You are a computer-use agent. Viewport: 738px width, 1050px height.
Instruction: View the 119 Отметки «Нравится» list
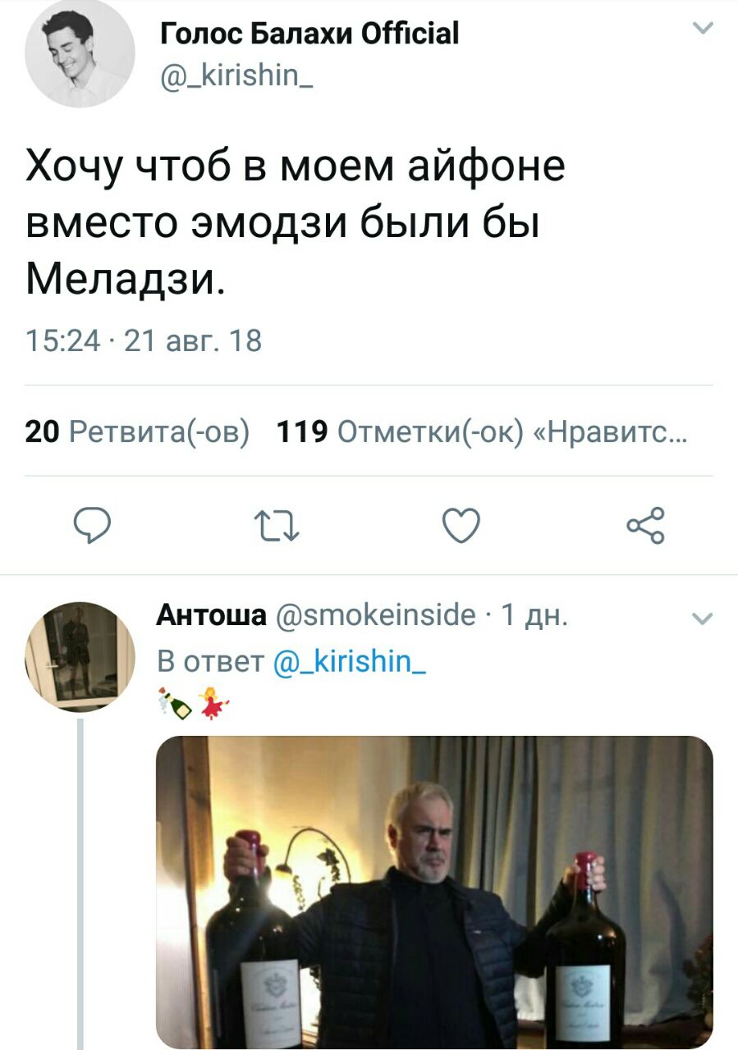point(483,431)
